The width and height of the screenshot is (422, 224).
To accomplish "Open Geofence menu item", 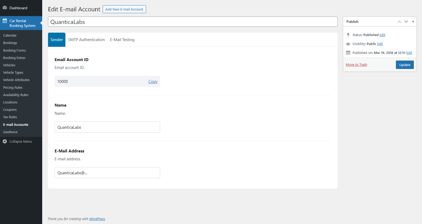I will (10, 132).
